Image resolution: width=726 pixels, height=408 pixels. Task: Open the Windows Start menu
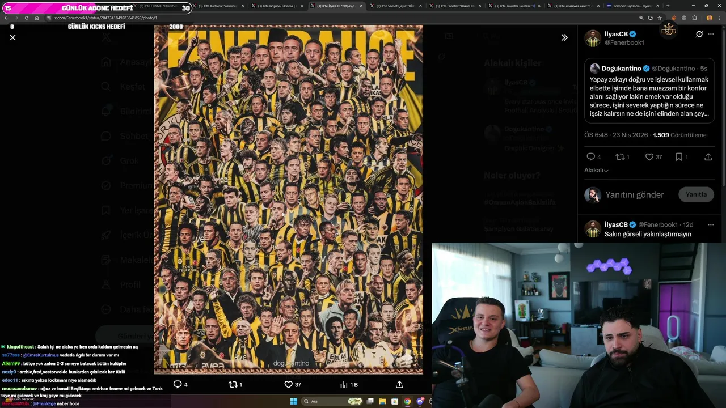tap(293, 401)
